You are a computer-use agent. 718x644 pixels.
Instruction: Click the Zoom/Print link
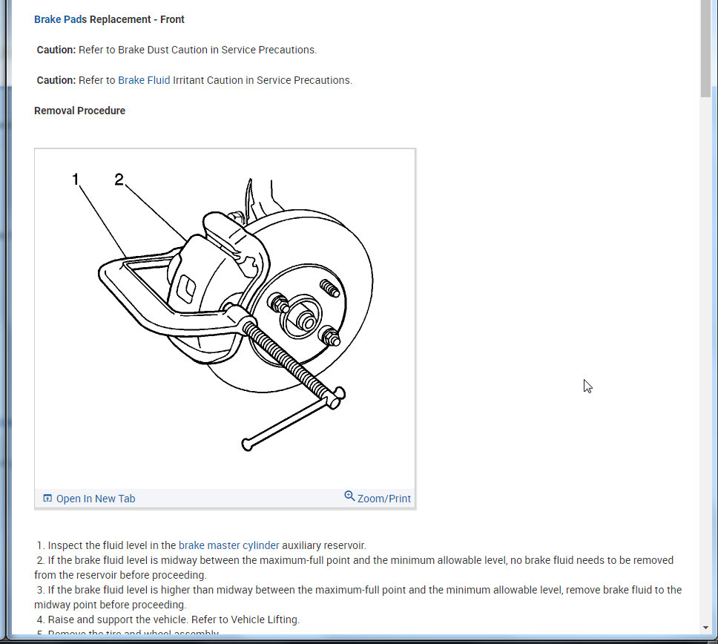(x=383, y=499)
